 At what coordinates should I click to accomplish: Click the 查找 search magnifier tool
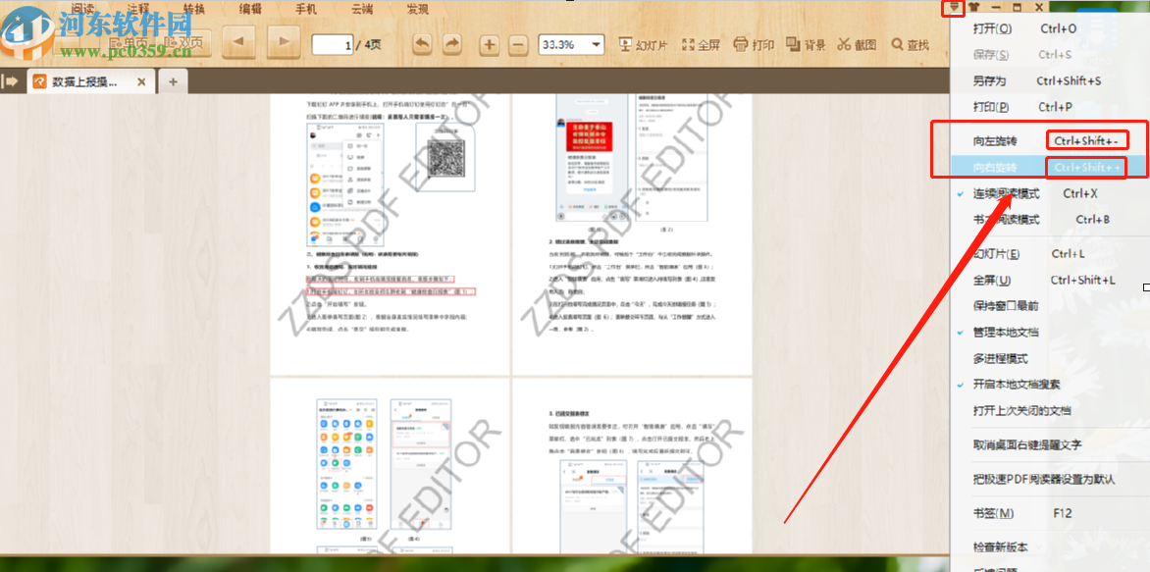point(910,44)
